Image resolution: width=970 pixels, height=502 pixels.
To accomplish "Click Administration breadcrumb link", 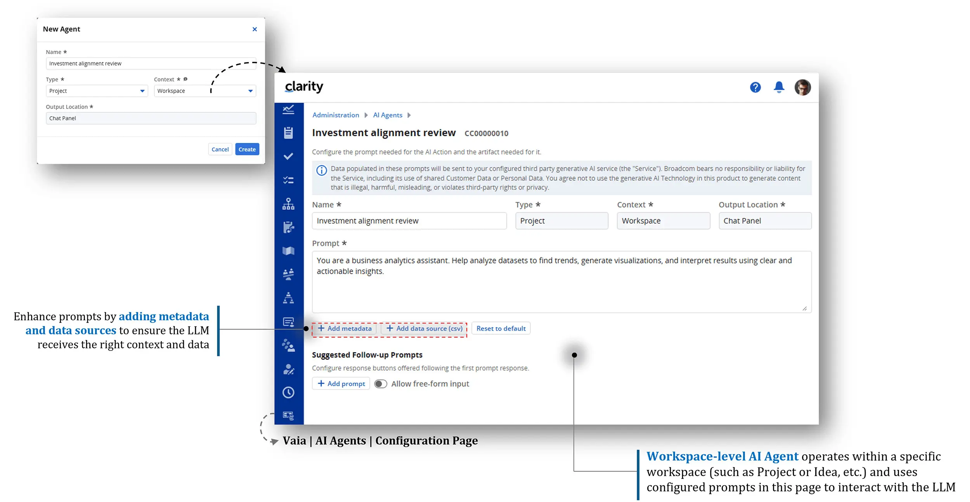I will coord(336,115).
